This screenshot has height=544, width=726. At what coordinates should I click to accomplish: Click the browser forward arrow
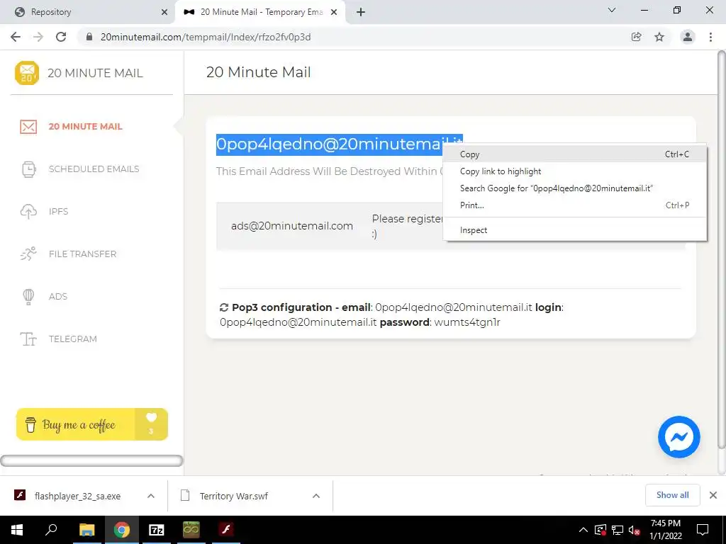(38, 37)
